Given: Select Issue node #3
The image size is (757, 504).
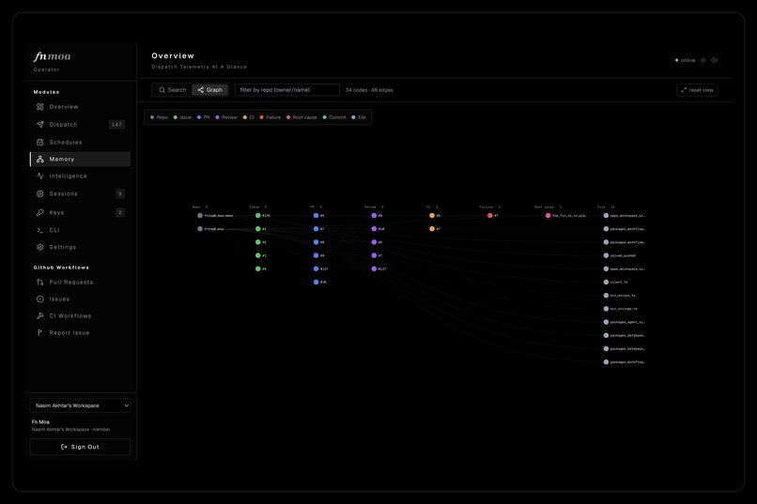Looking at the screenshot, I should (257, 255).
